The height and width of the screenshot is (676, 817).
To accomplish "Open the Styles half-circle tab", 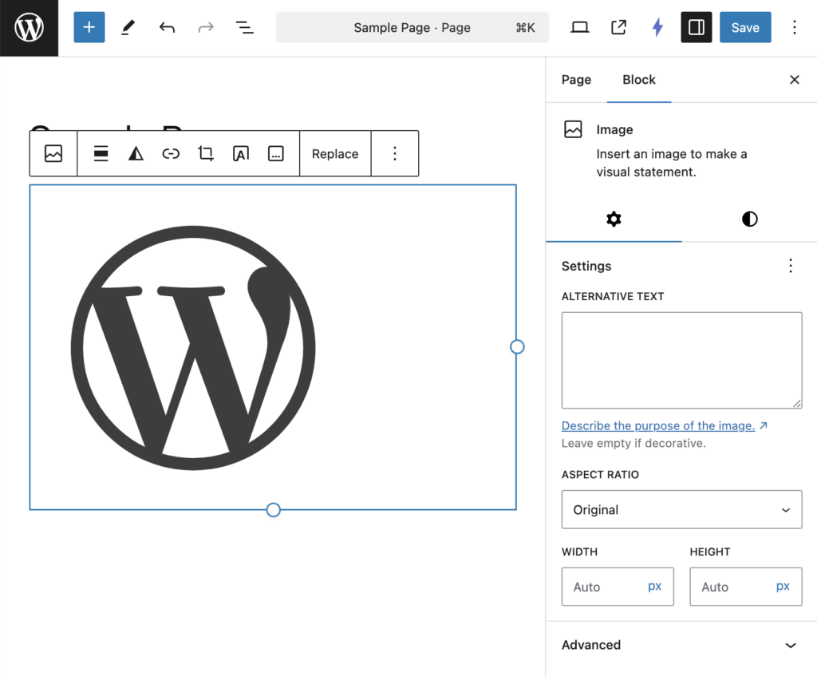I will point(749,219).
